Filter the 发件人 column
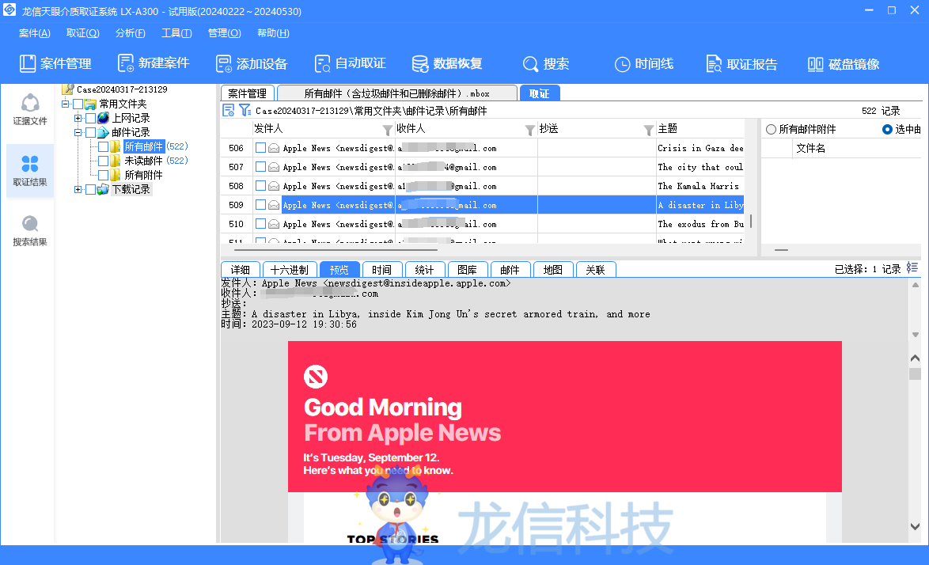This screenshot has height=565, width=929. (x=388, y=130)
